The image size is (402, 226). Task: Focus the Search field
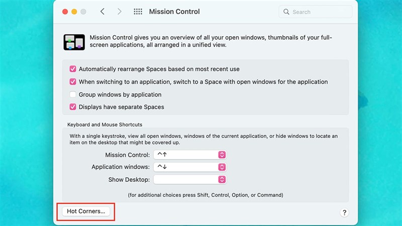tap(317, 12)
